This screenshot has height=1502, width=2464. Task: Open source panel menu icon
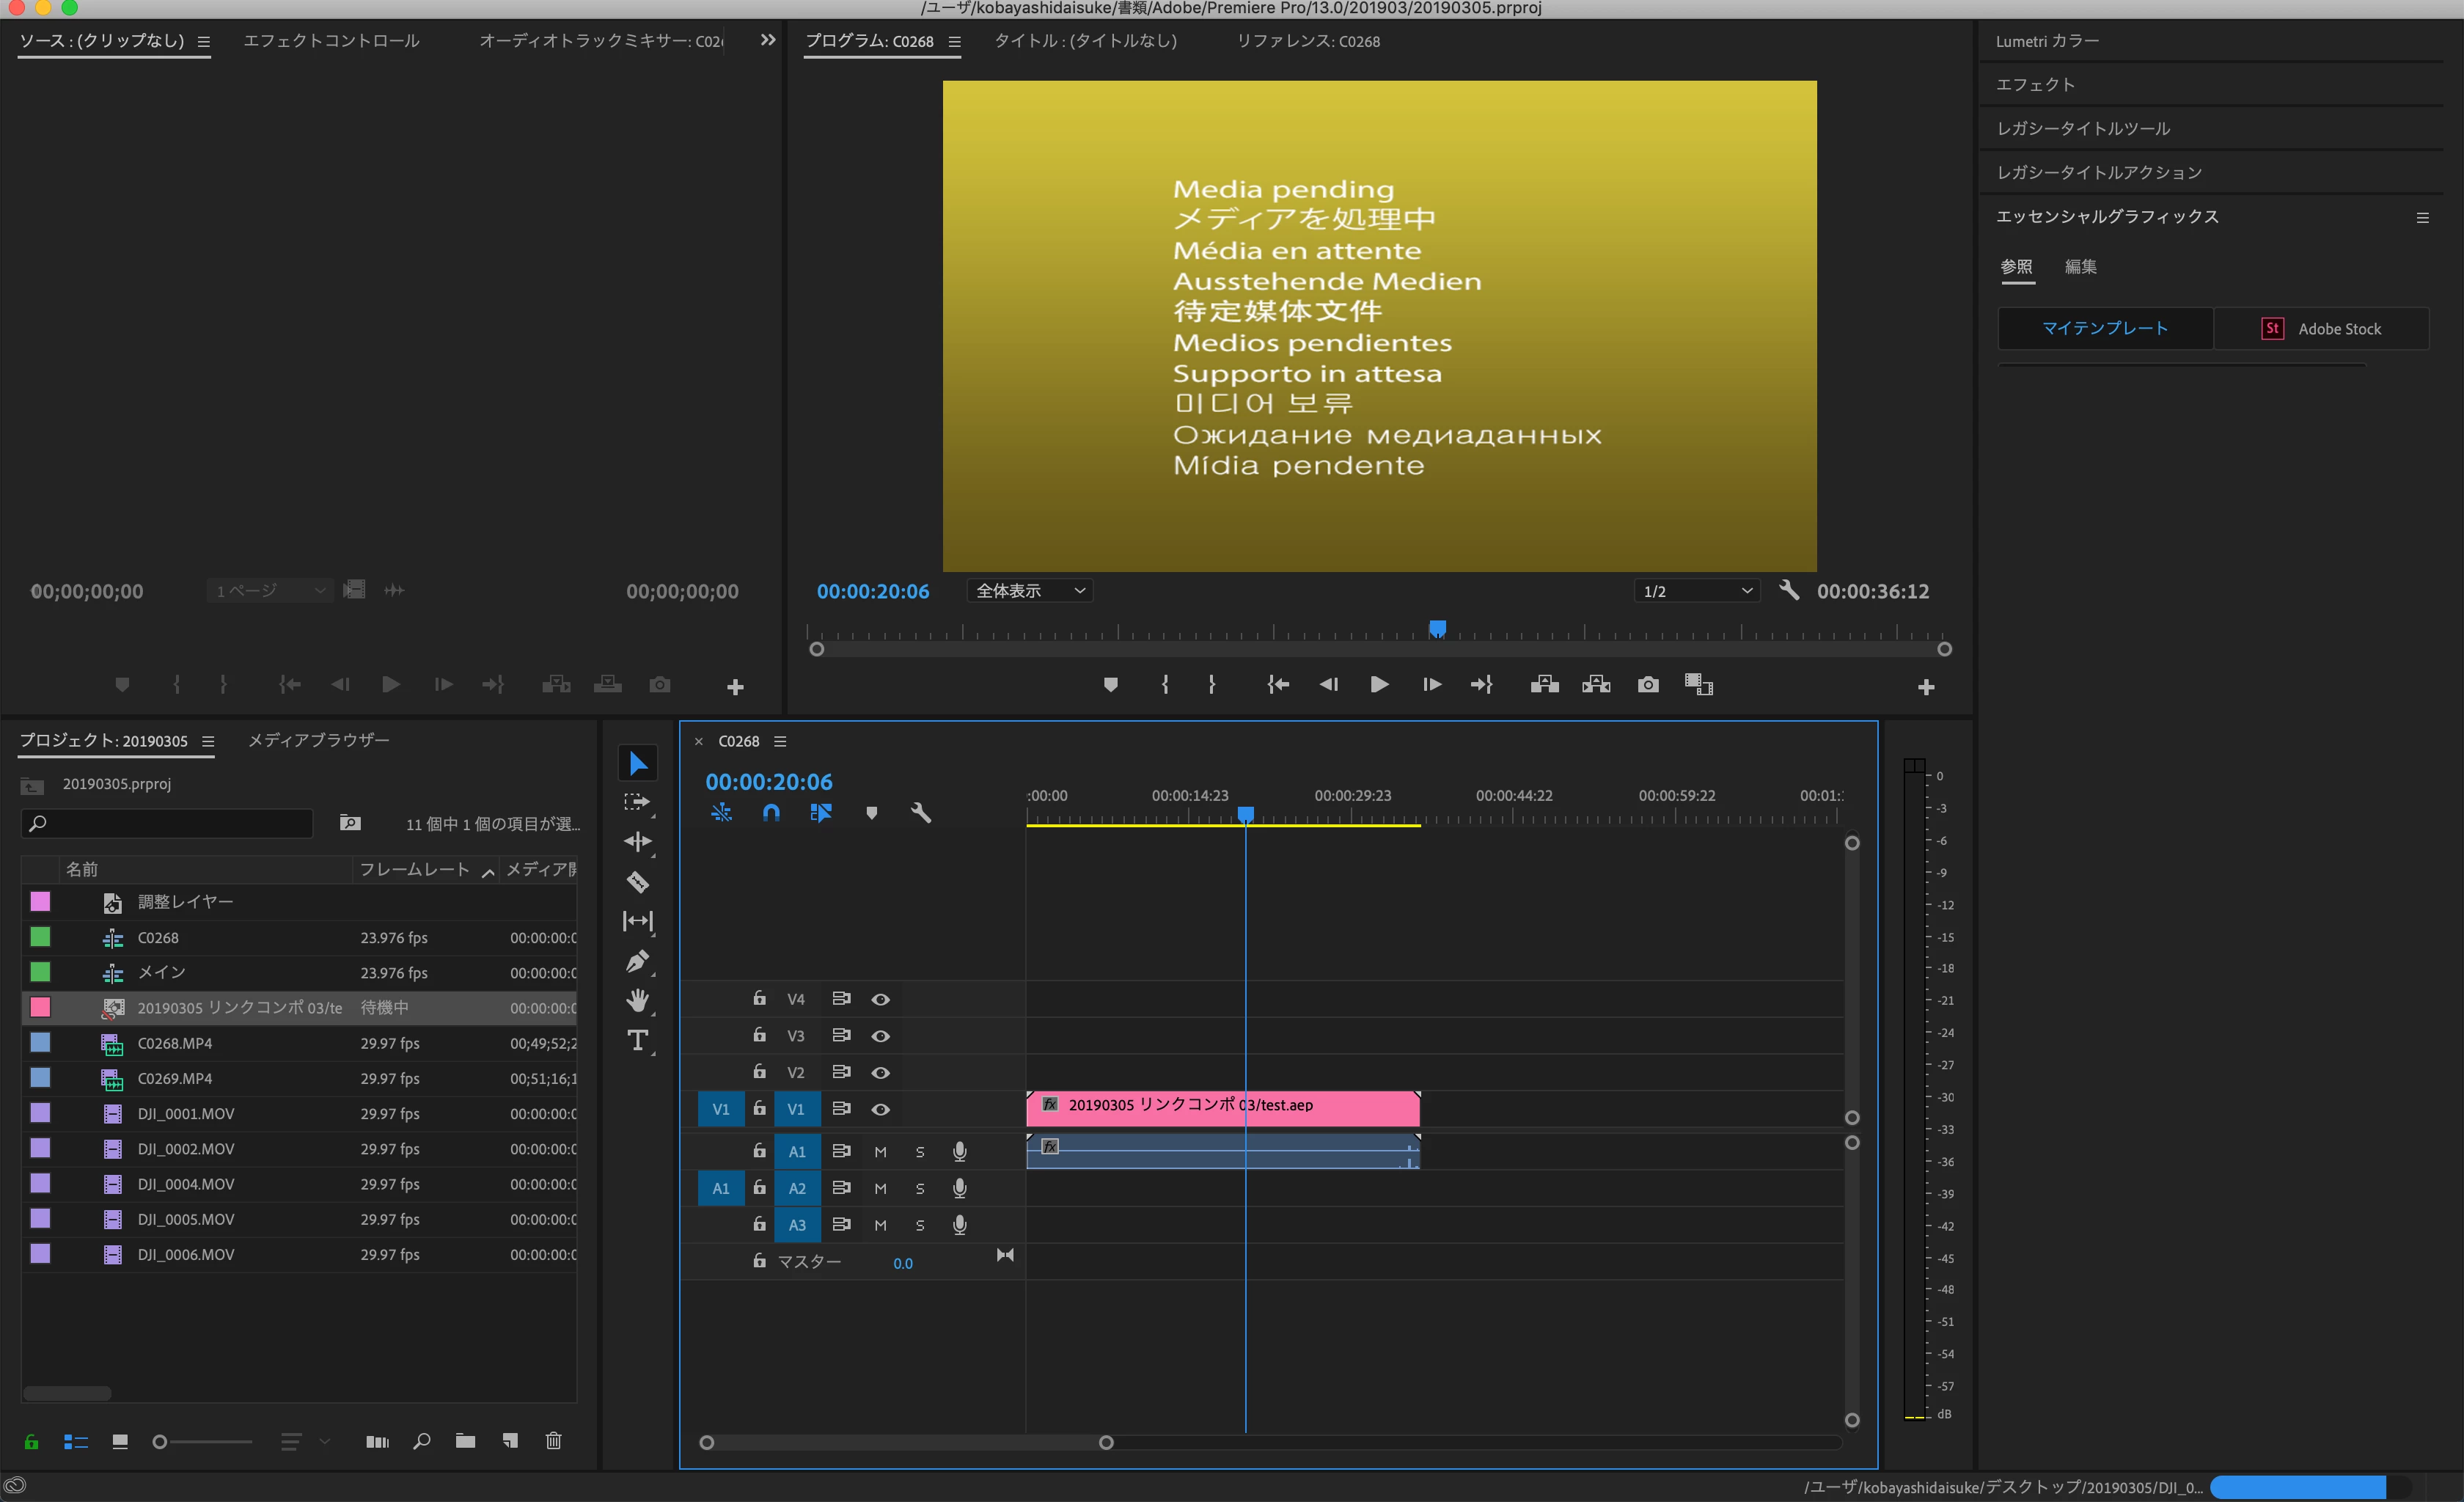click(x=204, y=42)
